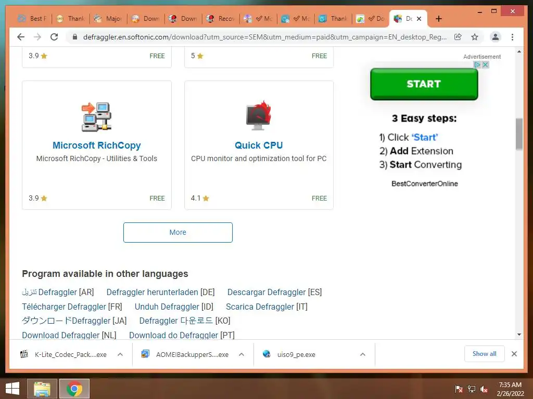
Task: Open File Explorer from taskbar
Action: pyautogui.click(x=42, y=389)
